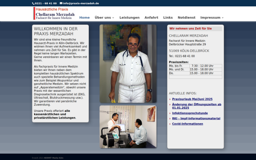
Task: Click the Hausärztliche Praxis Merzadah logo
Action: (54, 13)
